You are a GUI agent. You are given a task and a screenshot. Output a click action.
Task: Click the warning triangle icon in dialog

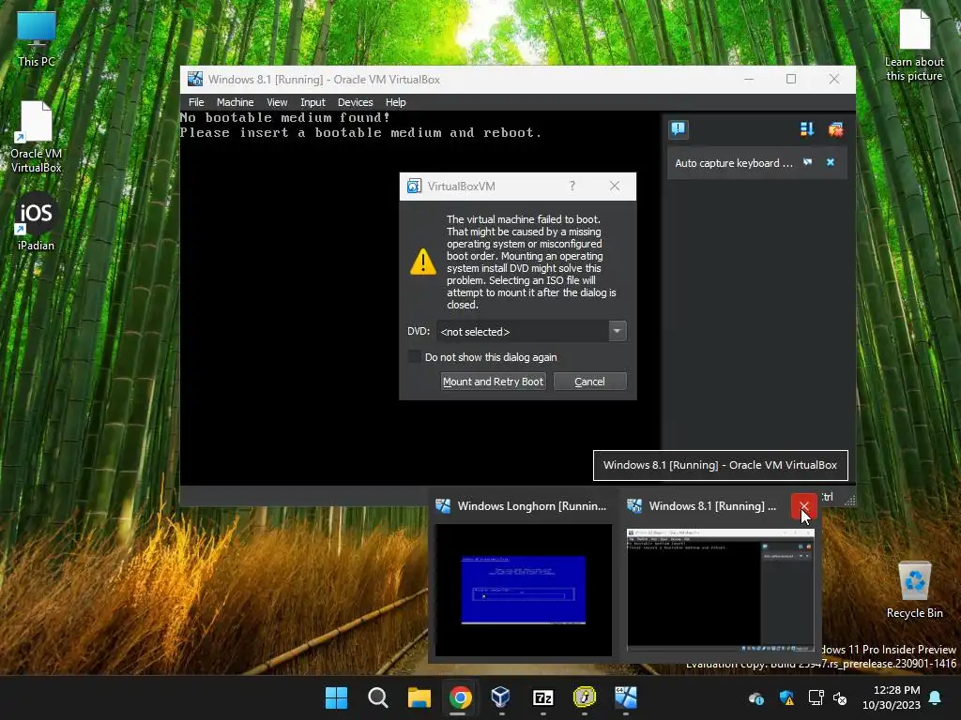423,262
